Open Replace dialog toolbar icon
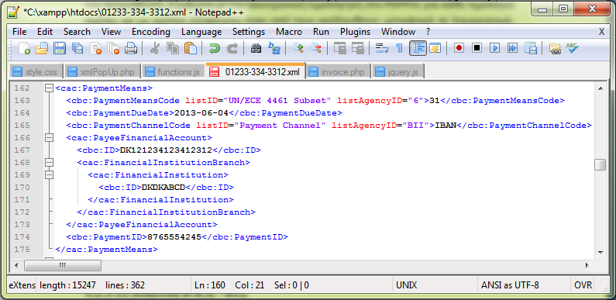Viewport: 616px width, 300px height. click(x=274, y=48)
